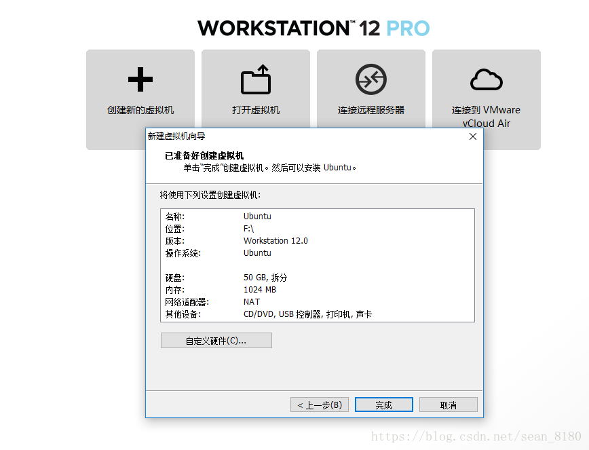This screenshot has width=589, height=450.
Task: Click the 将使用下列设置创建虚拟机 label
Action: (x=210, y=195)
